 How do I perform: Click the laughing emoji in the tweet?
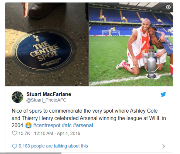tap(28, 125)
